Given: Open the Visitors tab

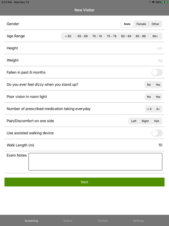Looking at the screenshot, I should click(103, 221).
